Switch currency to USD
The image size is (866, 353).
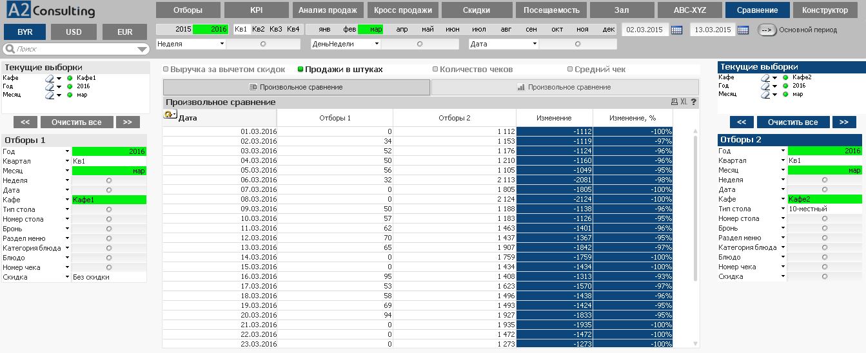click(74, 32)
